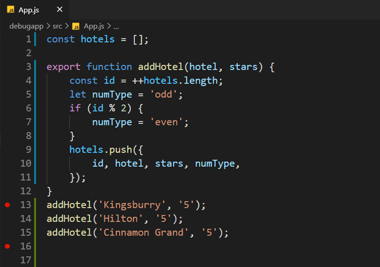Click the 'Hilton' string argument
380x267 pixels.
point(121,219)
